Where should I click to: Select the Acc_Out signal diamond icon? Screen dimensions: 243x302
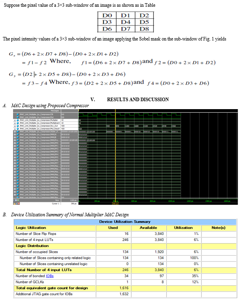point(18,126)
